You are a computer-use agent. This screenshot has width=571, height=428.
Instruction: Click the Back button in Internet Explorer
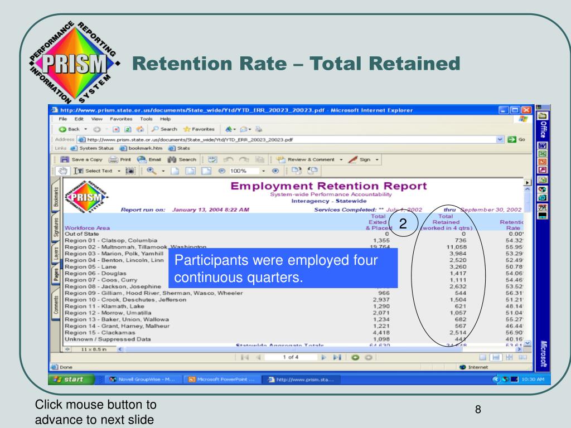click(69, 129)
